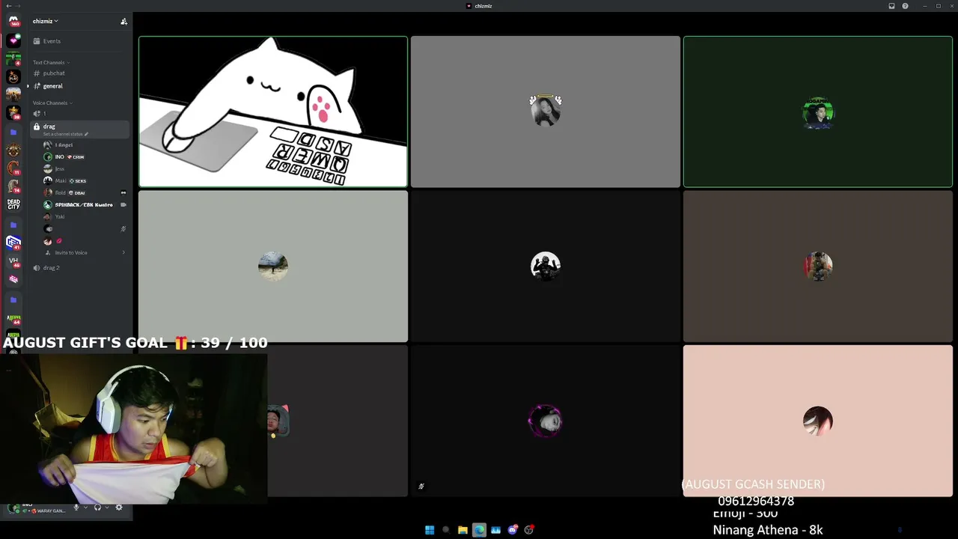Collapse the Text Channels category

(x=50, y=62)
